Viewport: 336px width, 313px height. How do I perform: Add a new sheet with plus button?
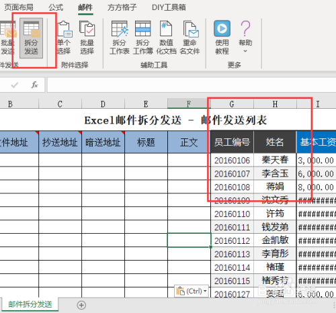point(81,305)
